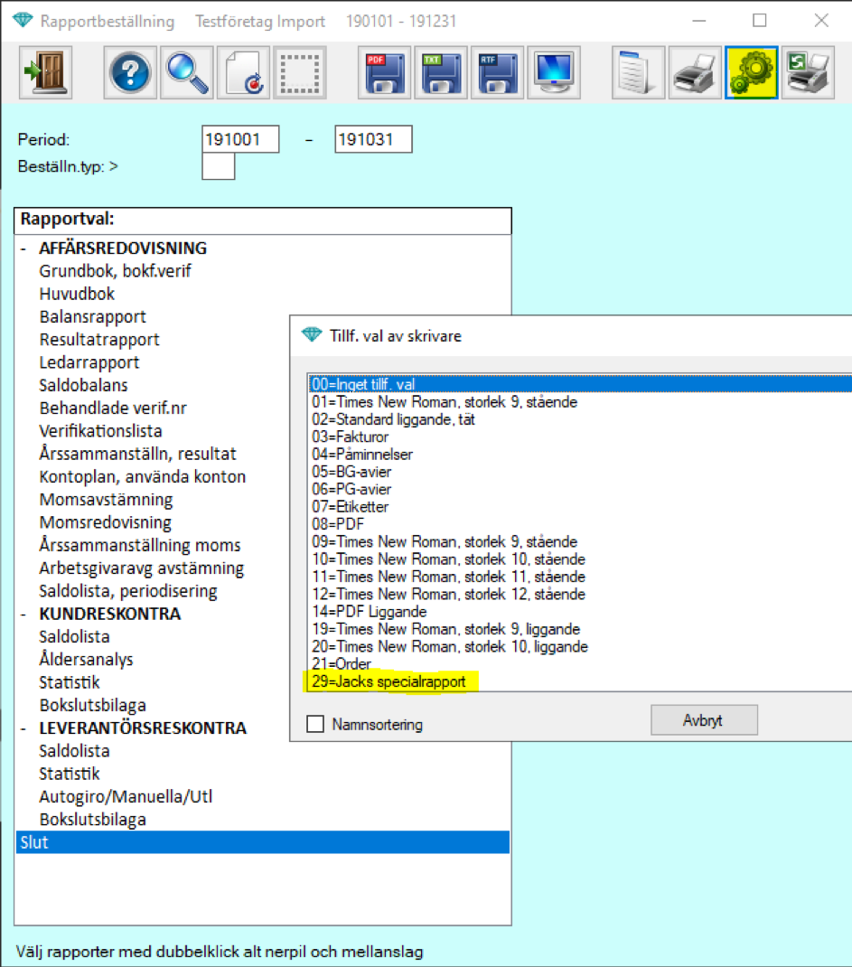
Task: Select the Saldobalans report
Action: coord(83,385)
